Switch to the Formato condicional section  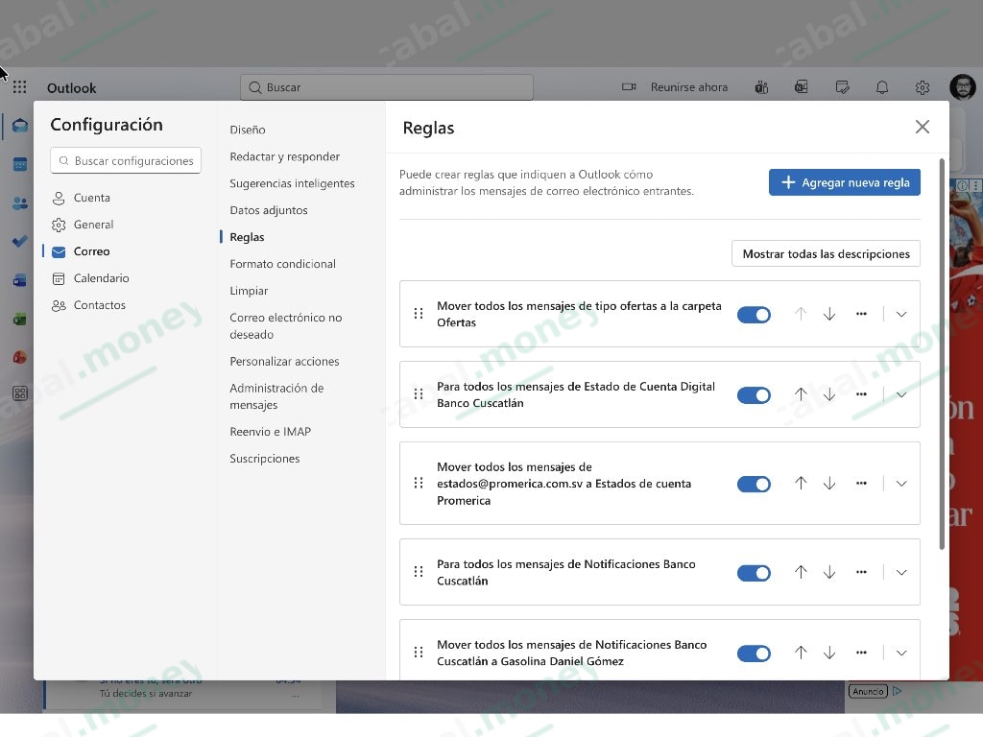click(x=282, y=263)
